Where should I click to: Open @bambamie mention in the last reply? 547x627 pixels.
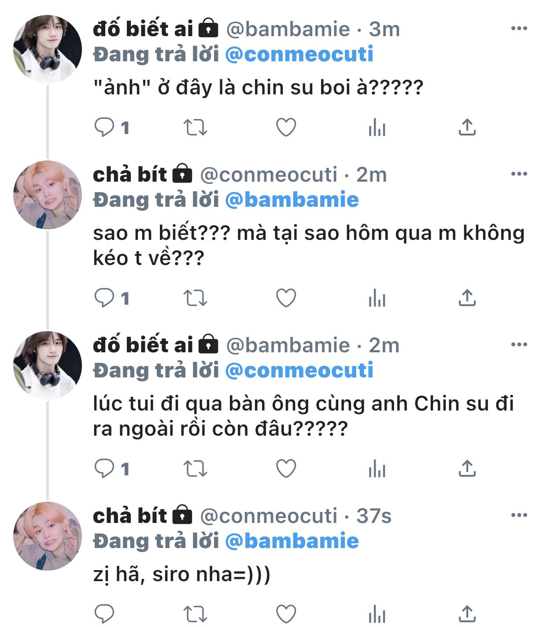click(x=292, y=541)
